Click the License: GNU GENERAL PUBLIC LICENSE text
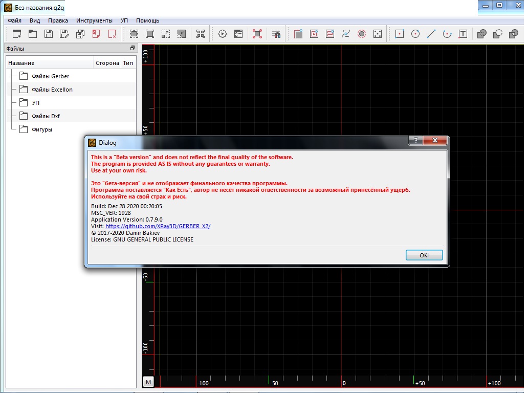Image resolution: width=528 pixels, height=396 pixels. (x=142, y=240)
